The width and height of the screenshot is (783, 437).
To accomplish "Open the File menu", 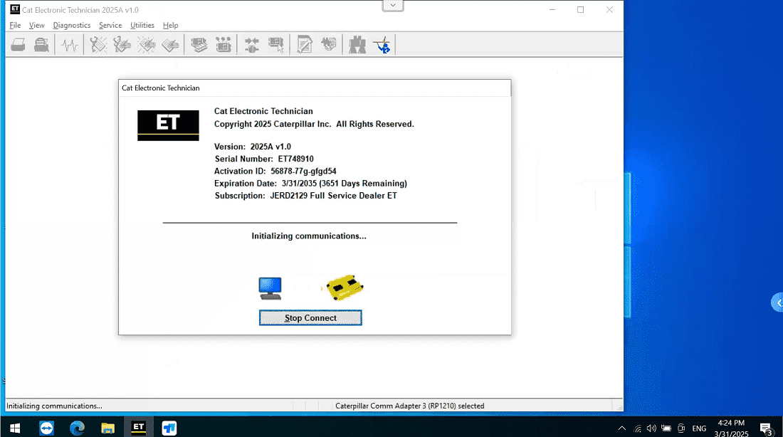I will [15, 26].
